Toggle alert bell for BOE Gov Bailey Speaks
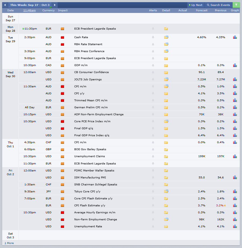Screen dimensions: 242x248 (x=153, y=149)
